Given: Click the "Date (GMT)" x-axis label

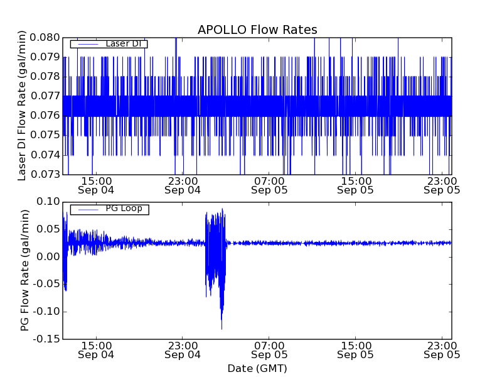Looking at the screenshot, I should [257, 368].
